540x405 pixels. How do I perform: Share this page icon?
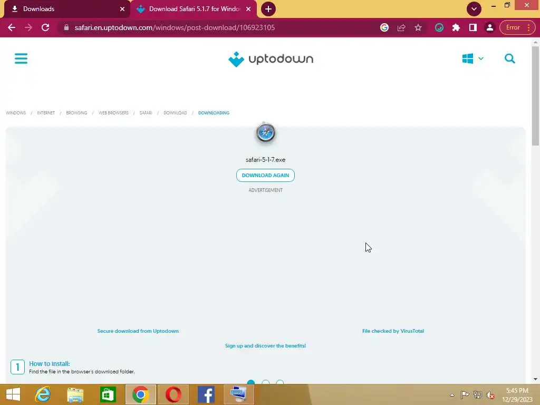401,27
